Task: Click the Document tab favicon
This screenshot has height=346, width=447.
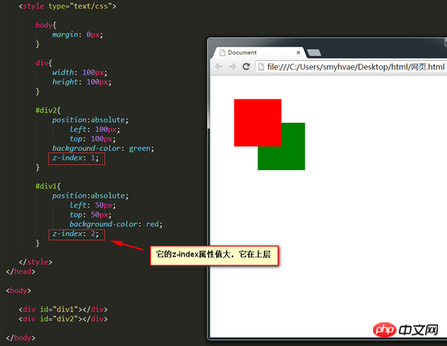Action: point(222,53)
